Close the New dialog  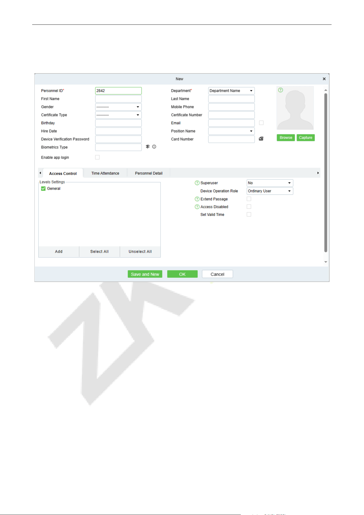(324, 79)
